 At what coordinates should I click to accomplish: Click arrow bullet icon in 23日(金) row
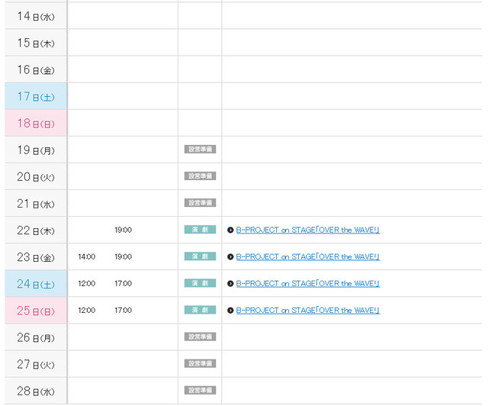[230, 256]
